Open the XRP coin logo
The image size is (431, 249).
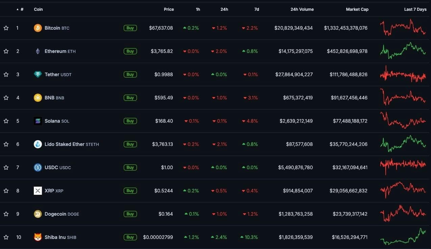pos(38,191)
